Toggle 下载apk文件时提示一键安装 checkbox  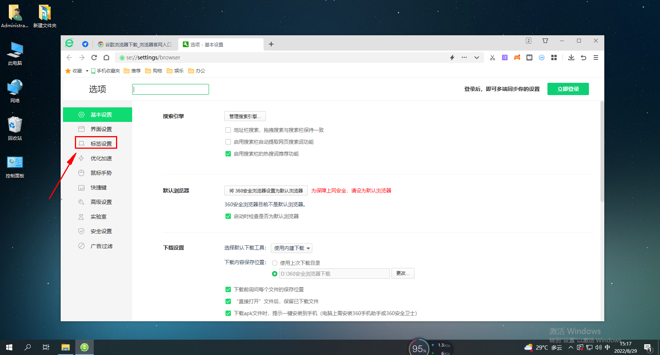[228, 313]
